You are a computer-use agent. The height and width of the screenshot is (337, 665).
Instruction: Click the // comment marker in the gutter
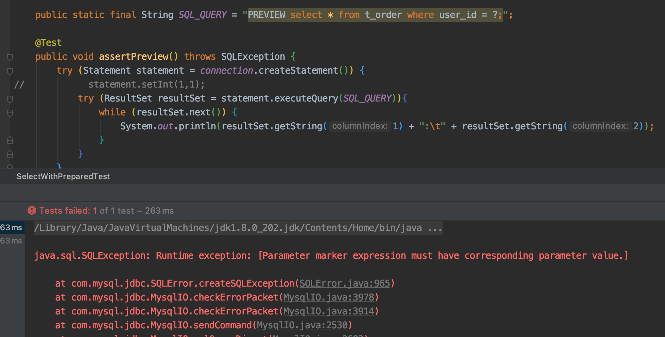click(x=19, y=85)
